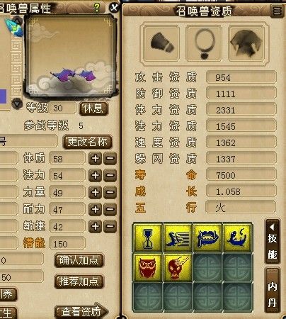Screen dimensions: 286x319
Task: Click the bracer equipment slot
Action: (x=161, y=43)
